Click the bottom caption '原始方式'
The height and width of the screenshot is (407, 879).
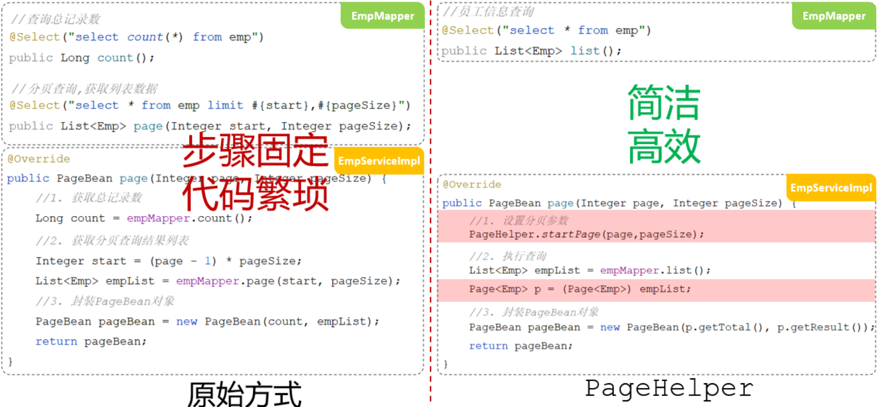pyautogui.click(x=244, y=394)
